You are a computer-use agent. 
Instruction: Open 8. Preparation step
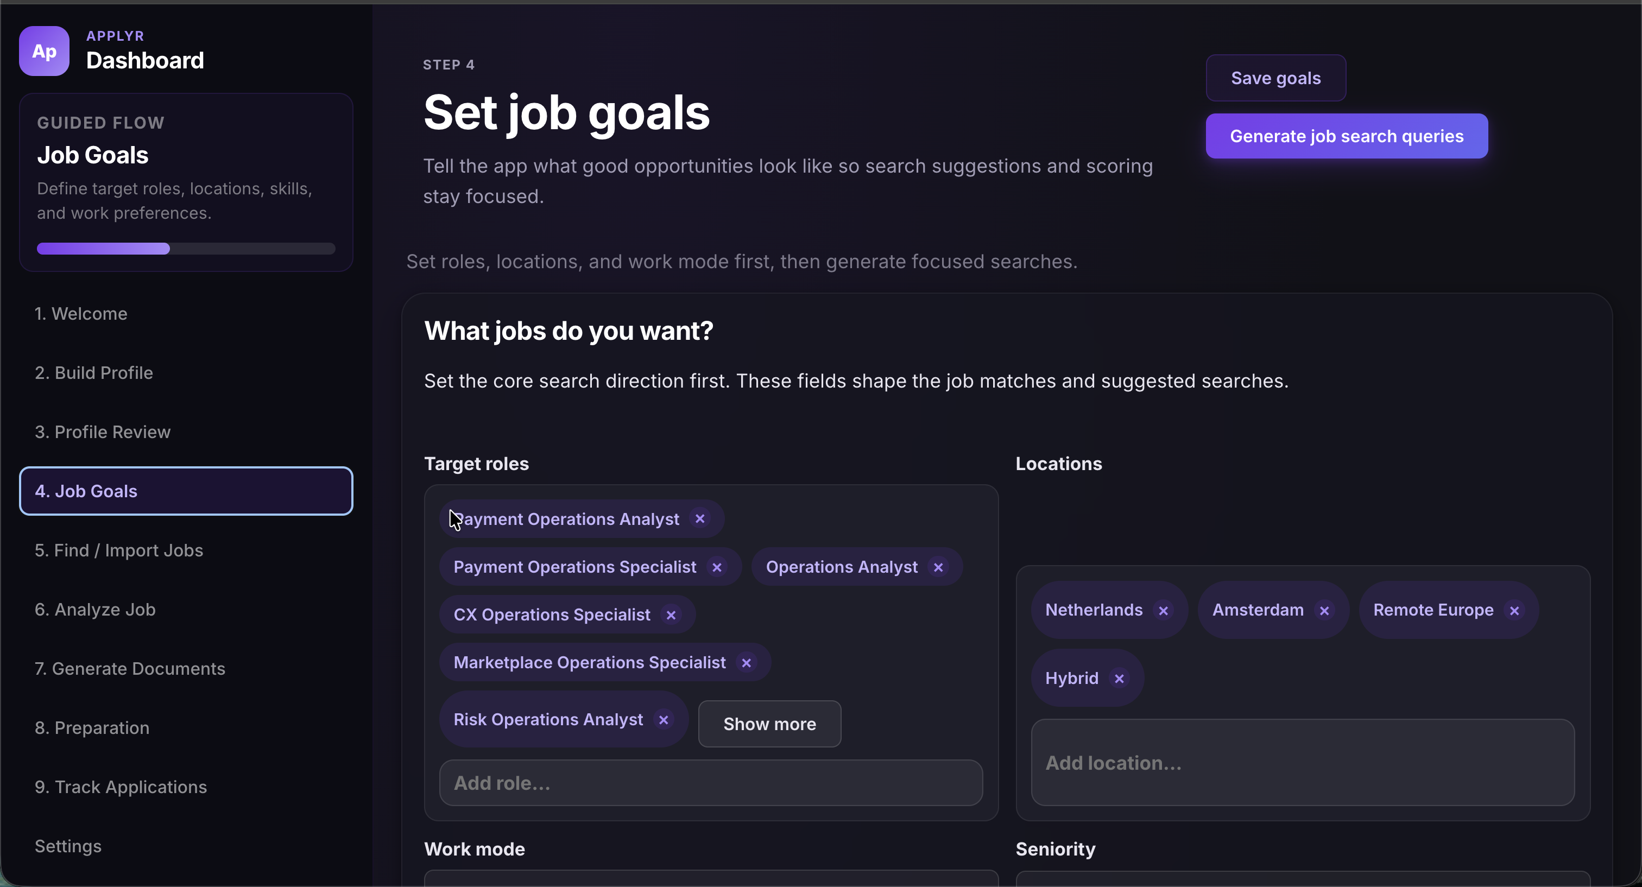coord(186,728)
